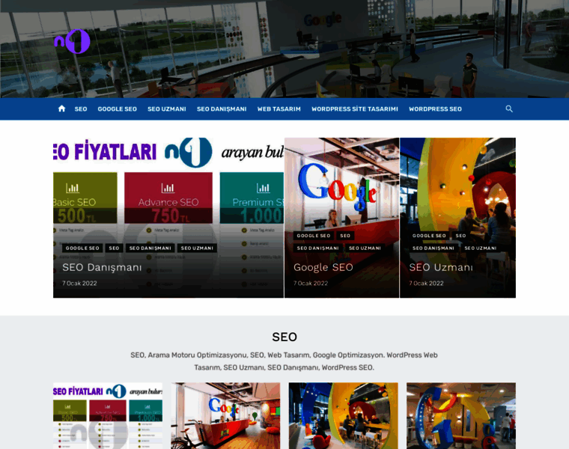Open the yellow arch cafe thumbnail
The height and width of the screenshot is (449, 569).
coord(344,415)
